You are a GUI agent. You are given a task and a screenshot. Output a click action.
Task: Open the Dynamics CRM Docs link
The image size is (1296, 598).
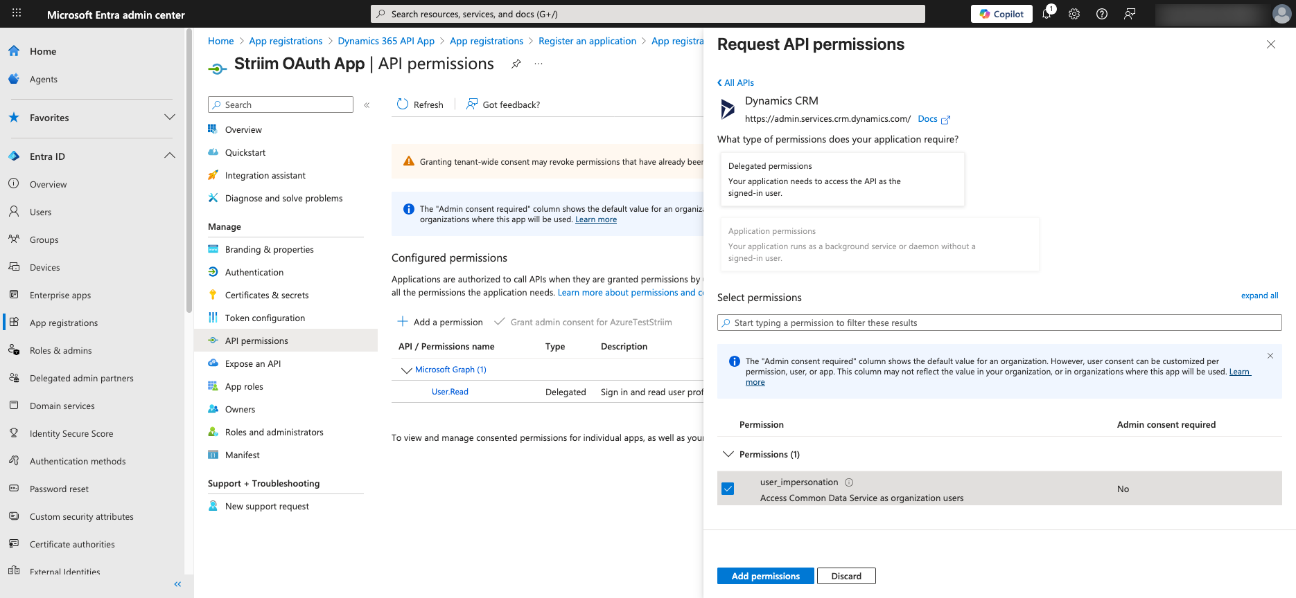tap(934, 119)
